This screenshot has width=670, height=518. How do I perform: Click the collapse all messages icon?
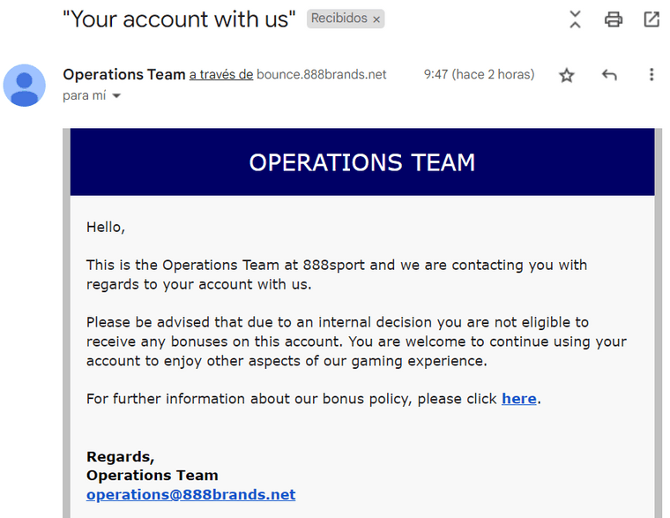click(575, 19)
